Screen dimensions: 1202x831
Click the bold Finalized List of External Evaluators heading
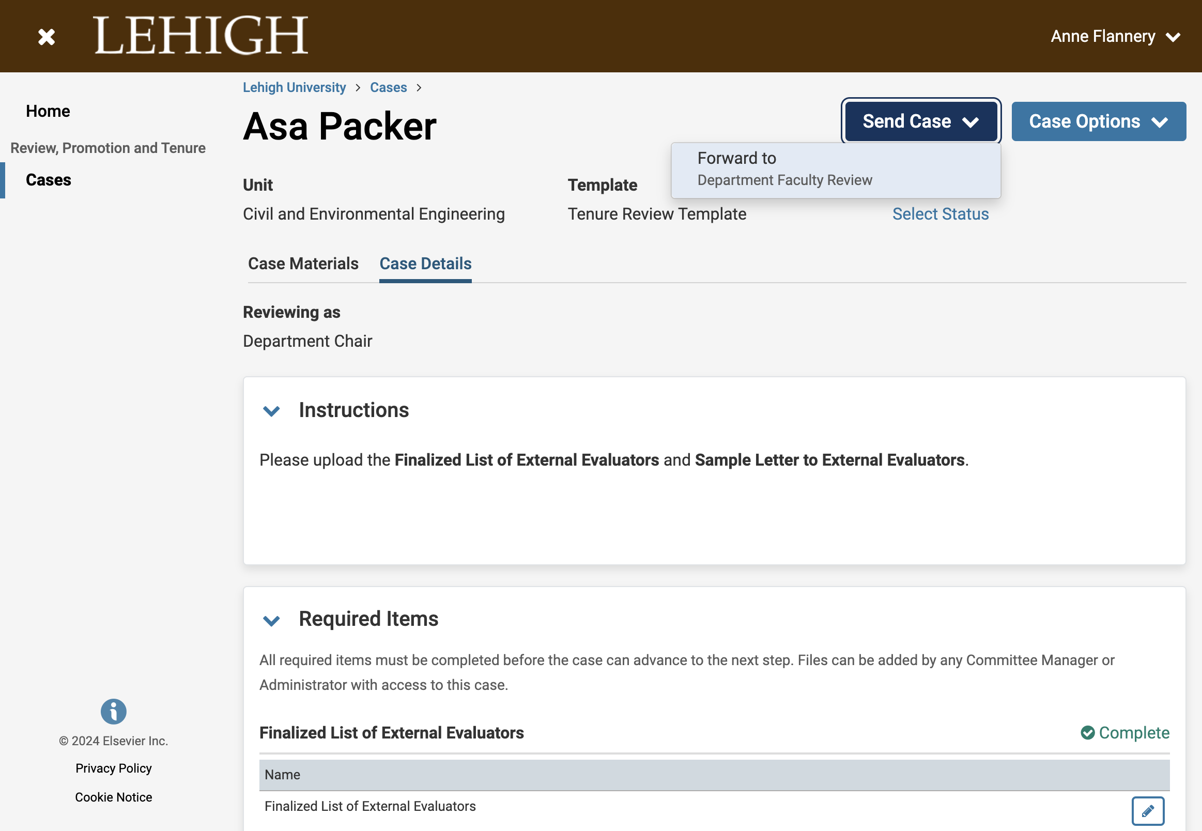pos(392,733)
